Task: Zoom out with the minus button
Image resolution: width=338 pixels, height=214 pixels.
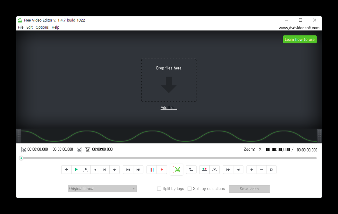Action: point(261,169)
